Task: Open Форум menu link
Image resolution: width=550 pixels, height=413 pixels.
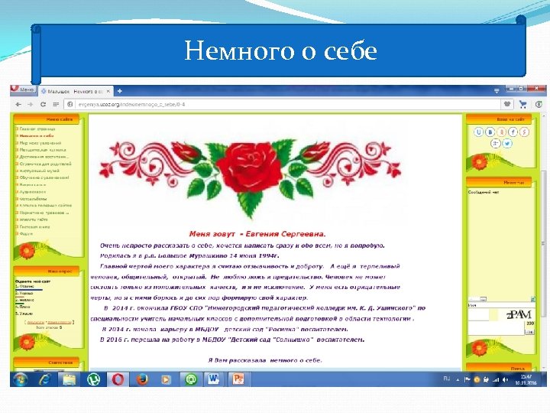Action: click(26, 233)
